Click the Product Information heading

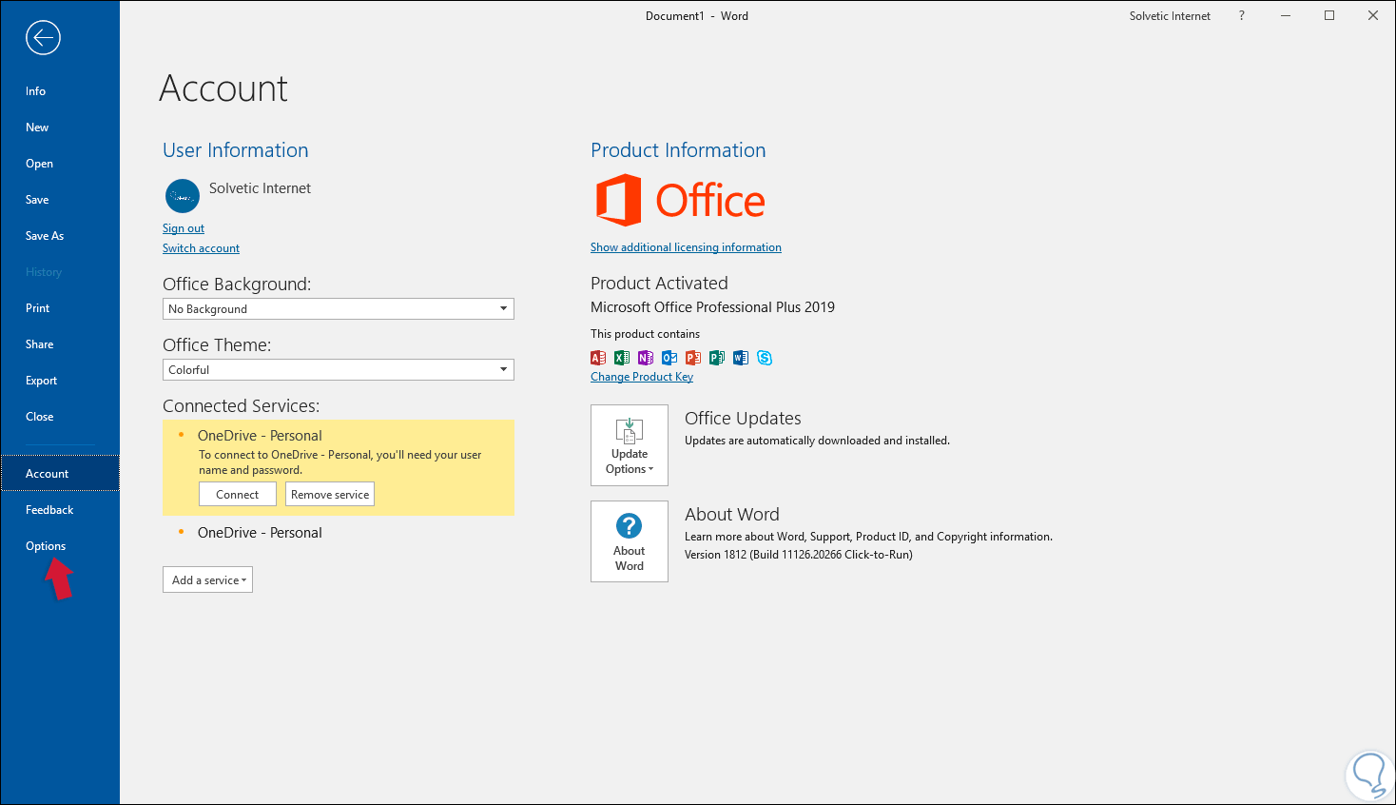[x=678, y=150]
